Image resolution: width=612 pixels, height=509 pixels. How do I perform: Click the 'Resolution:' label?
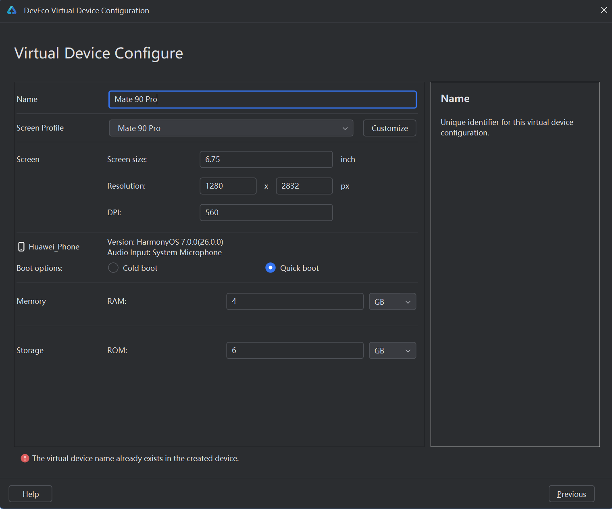point(127,186)
